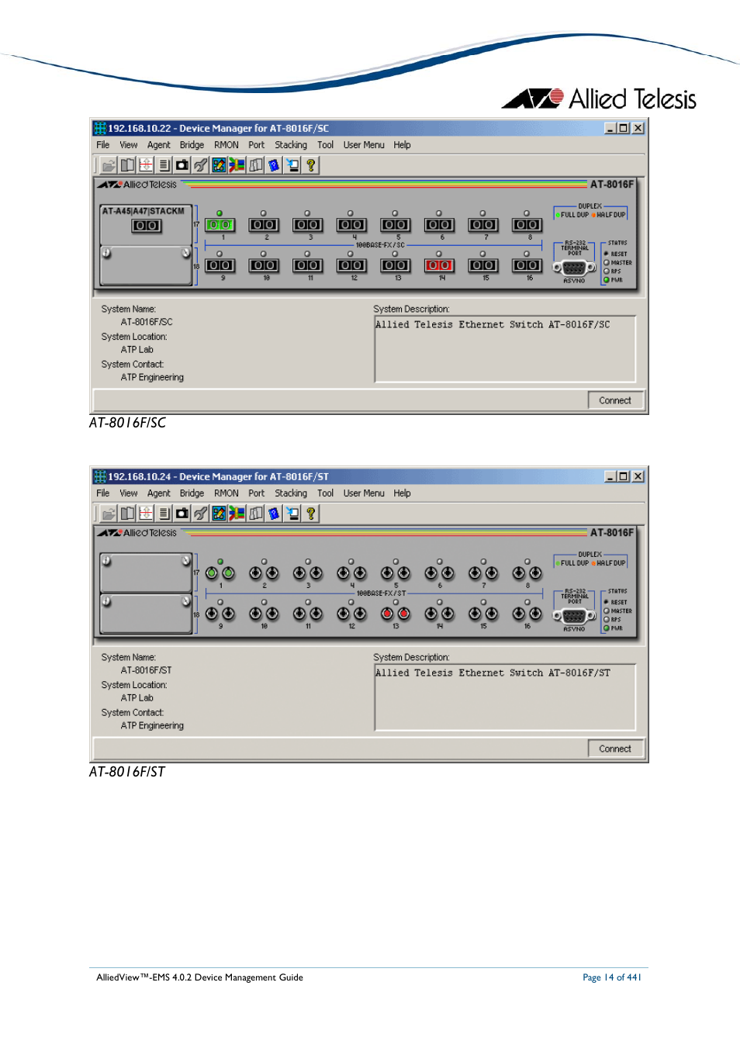
Task: Click the folded map icon in the AT-8016F/SC toolbar
Action: click(256, 165)
